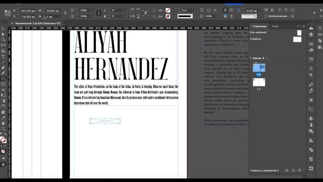
Task: Select the Hand tool
Action: click(3, 123)
